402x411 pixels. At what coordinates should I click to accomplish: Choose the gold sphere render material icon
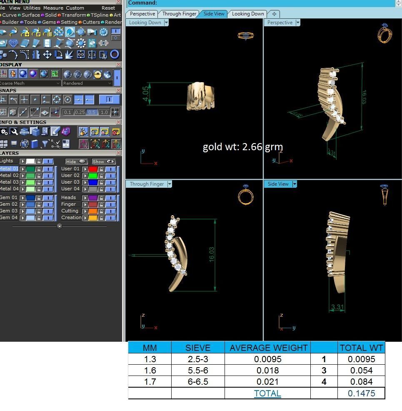tap(97, 74)
